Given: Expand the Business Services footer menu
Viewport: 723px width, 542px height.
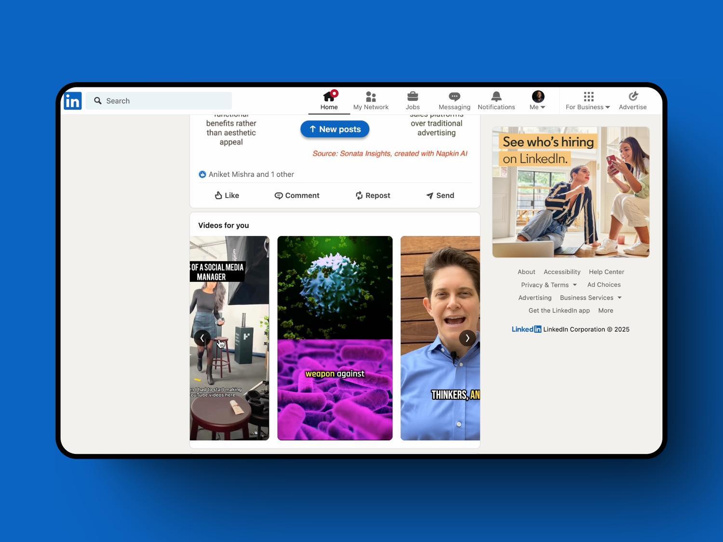Looking at the screenshot, I should click(590, 298).
